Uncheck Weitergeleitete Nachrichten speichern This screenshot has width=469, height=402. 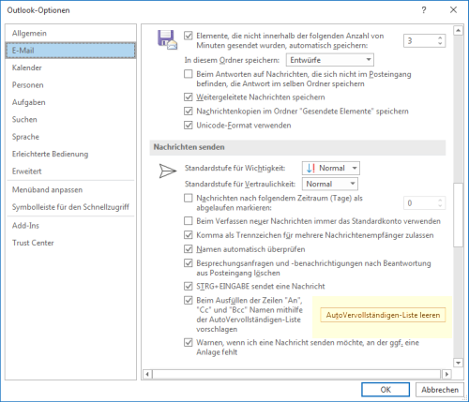tap(189, 97)
